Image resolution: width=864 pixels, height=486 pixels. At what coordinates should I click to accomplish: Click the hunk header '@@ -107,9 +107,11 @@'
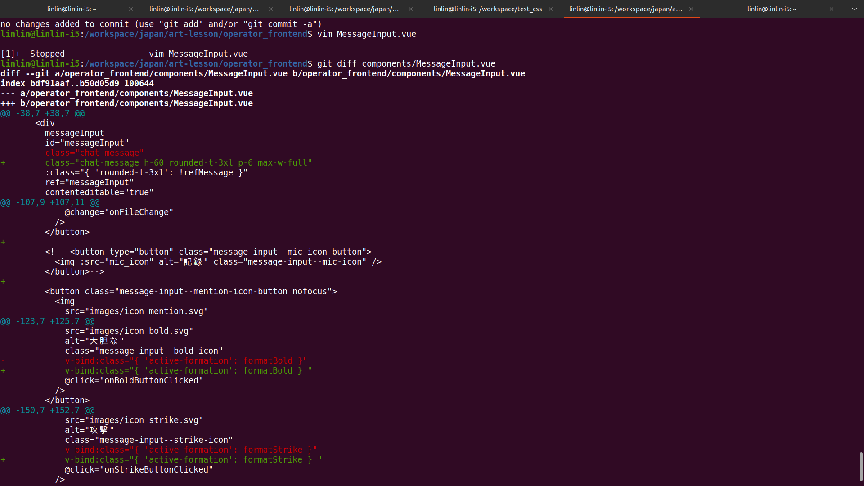click(x=50, y=202)
